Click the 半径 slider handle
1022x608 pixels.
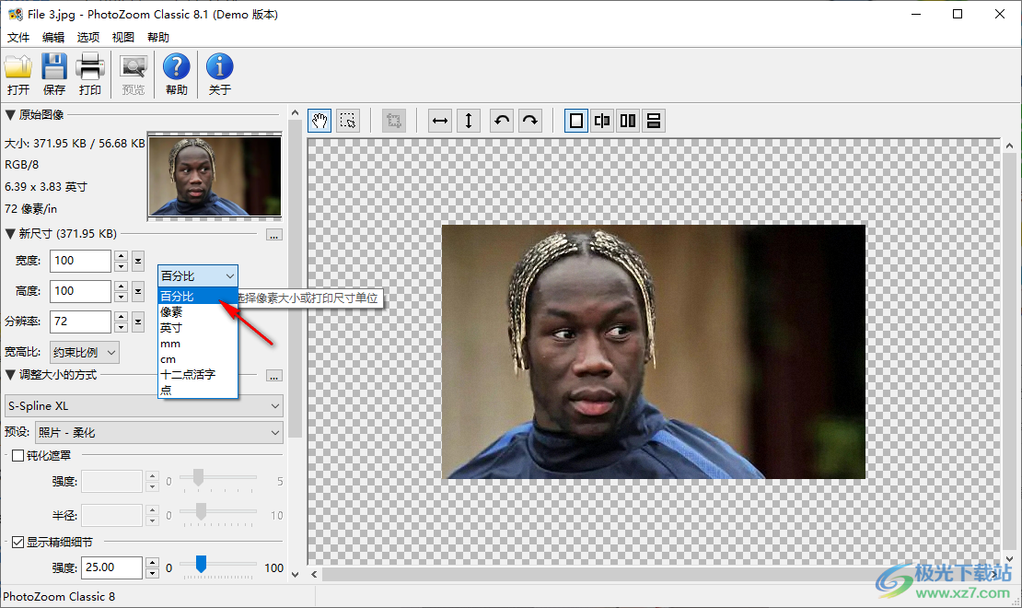[x=202, y=511]
